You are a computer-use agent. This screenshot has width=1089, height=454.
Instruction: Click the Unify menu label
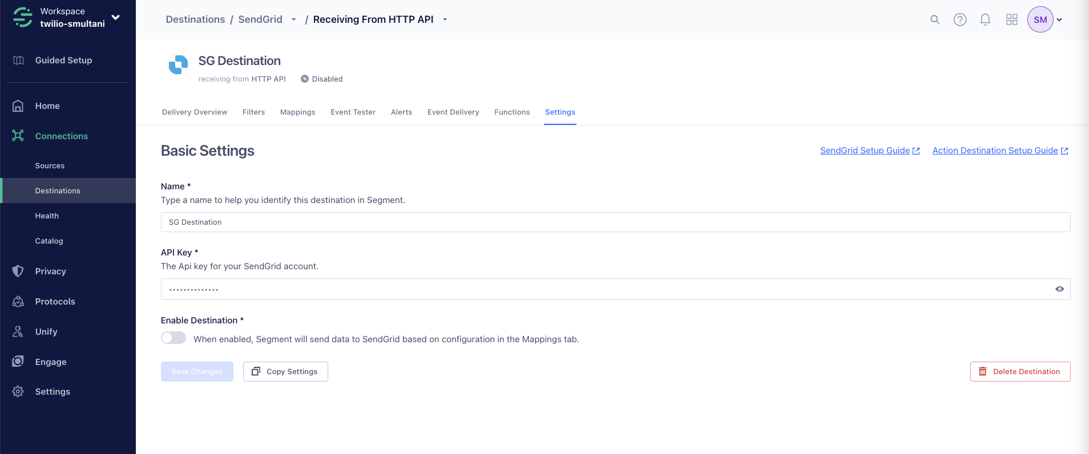pyautogui.click(x=46, y=332)
